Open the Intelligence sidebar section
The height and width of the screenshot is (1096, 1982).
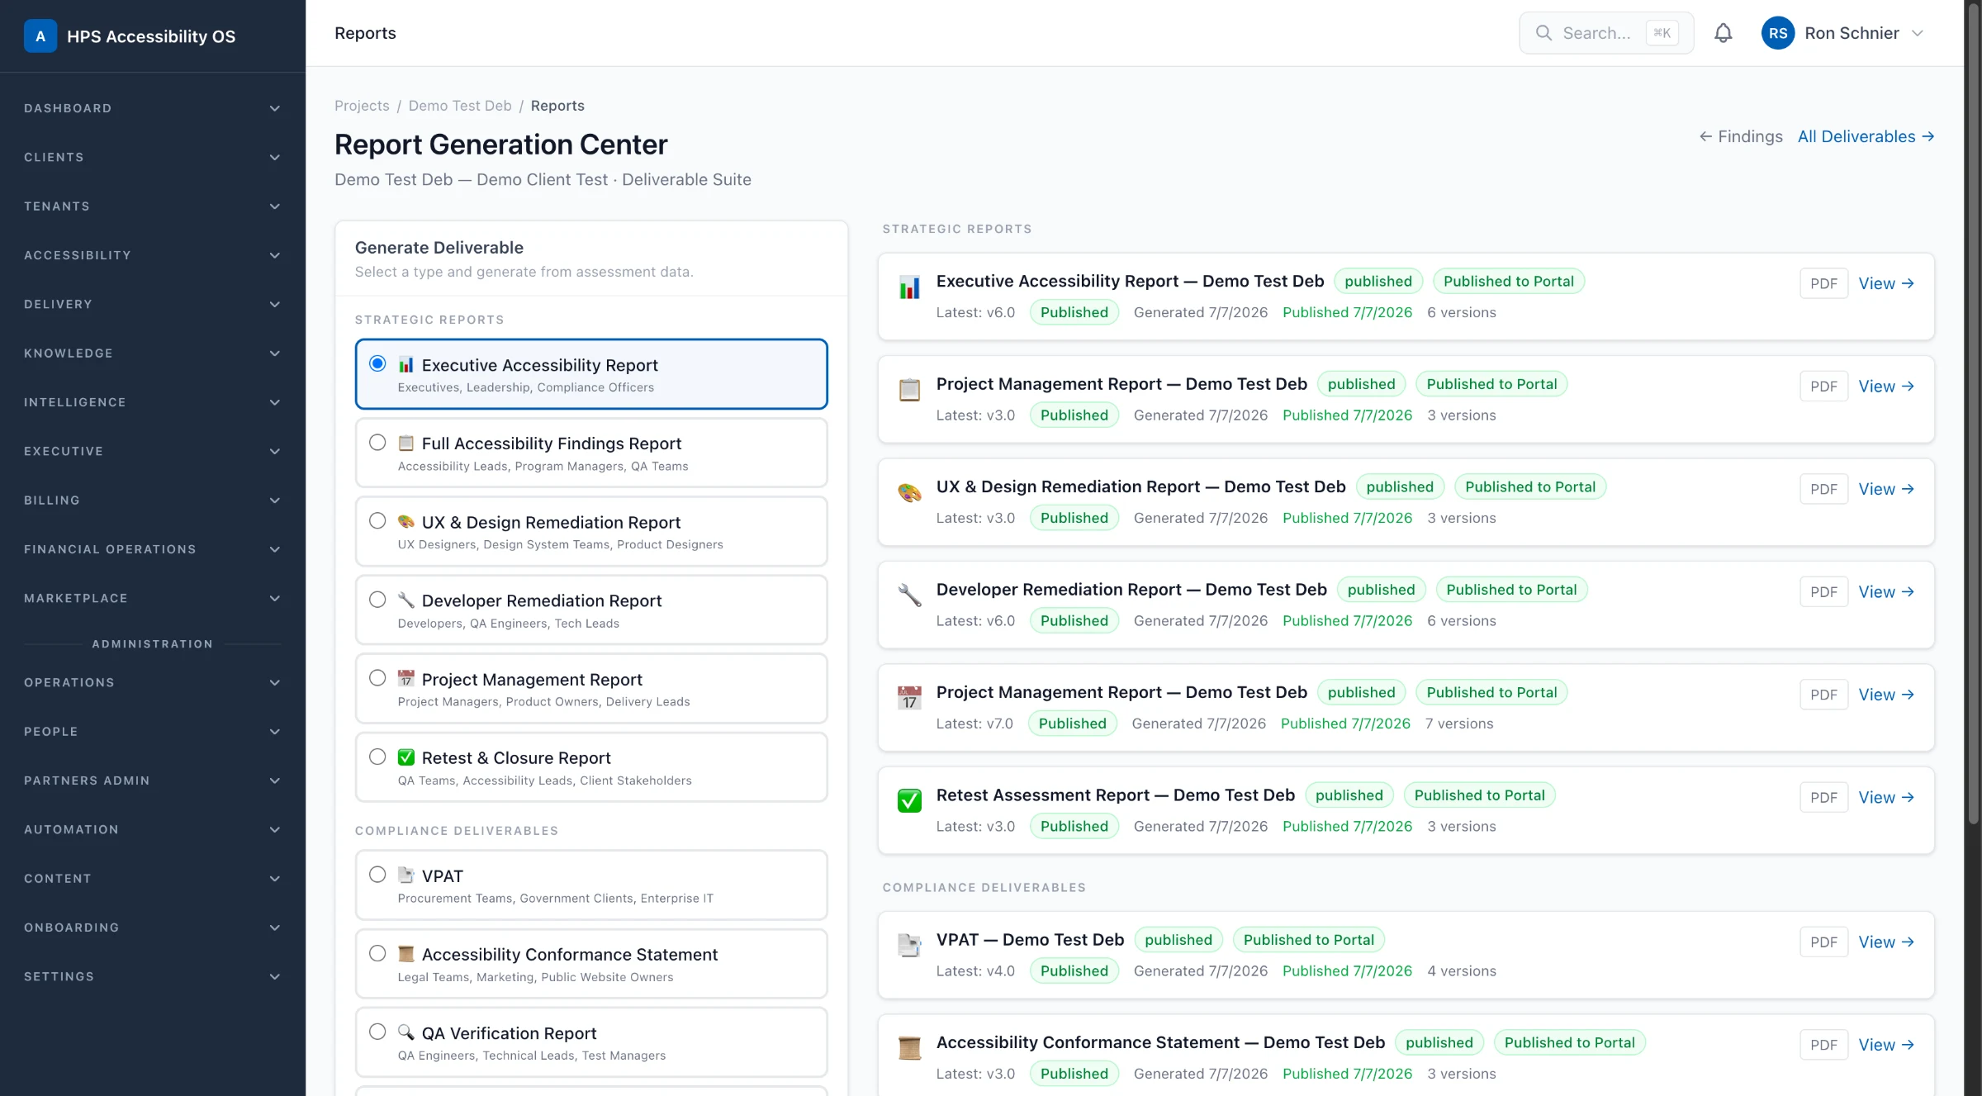(x=153, y=402)
